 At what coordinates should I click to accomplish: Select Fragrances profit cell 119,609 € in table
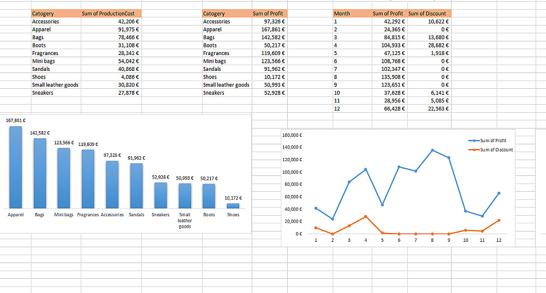coord(270,53)
